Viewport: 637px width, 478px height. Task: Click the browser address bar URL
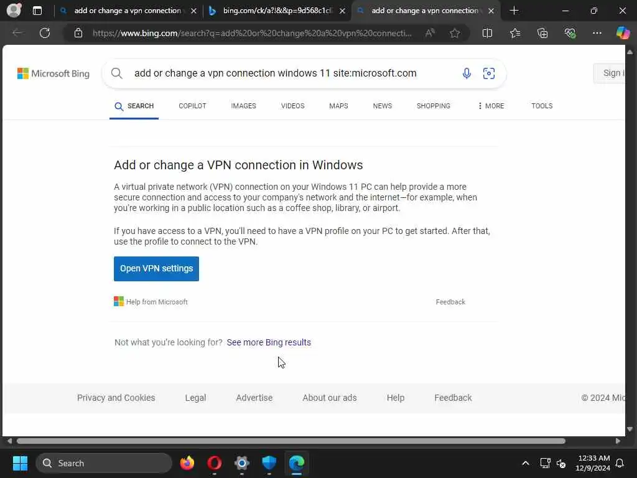[252, 33]
